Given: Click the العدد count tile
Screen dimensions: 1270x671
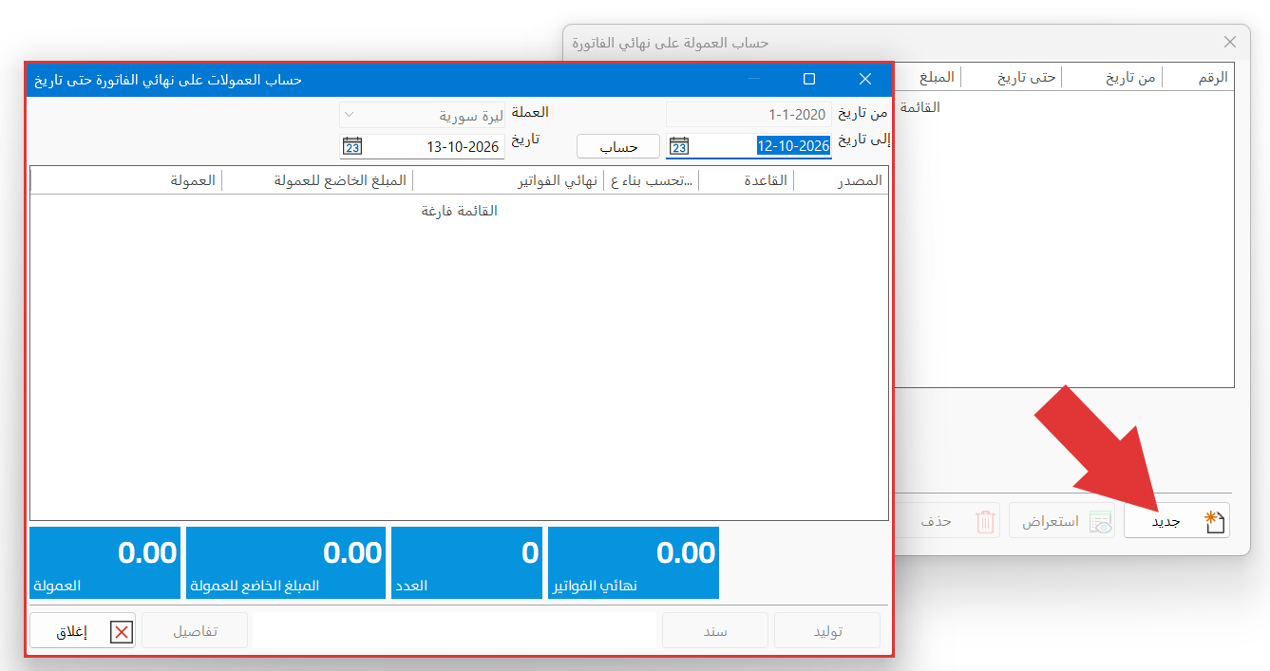Looking at the screenshot, I should 466,563.
